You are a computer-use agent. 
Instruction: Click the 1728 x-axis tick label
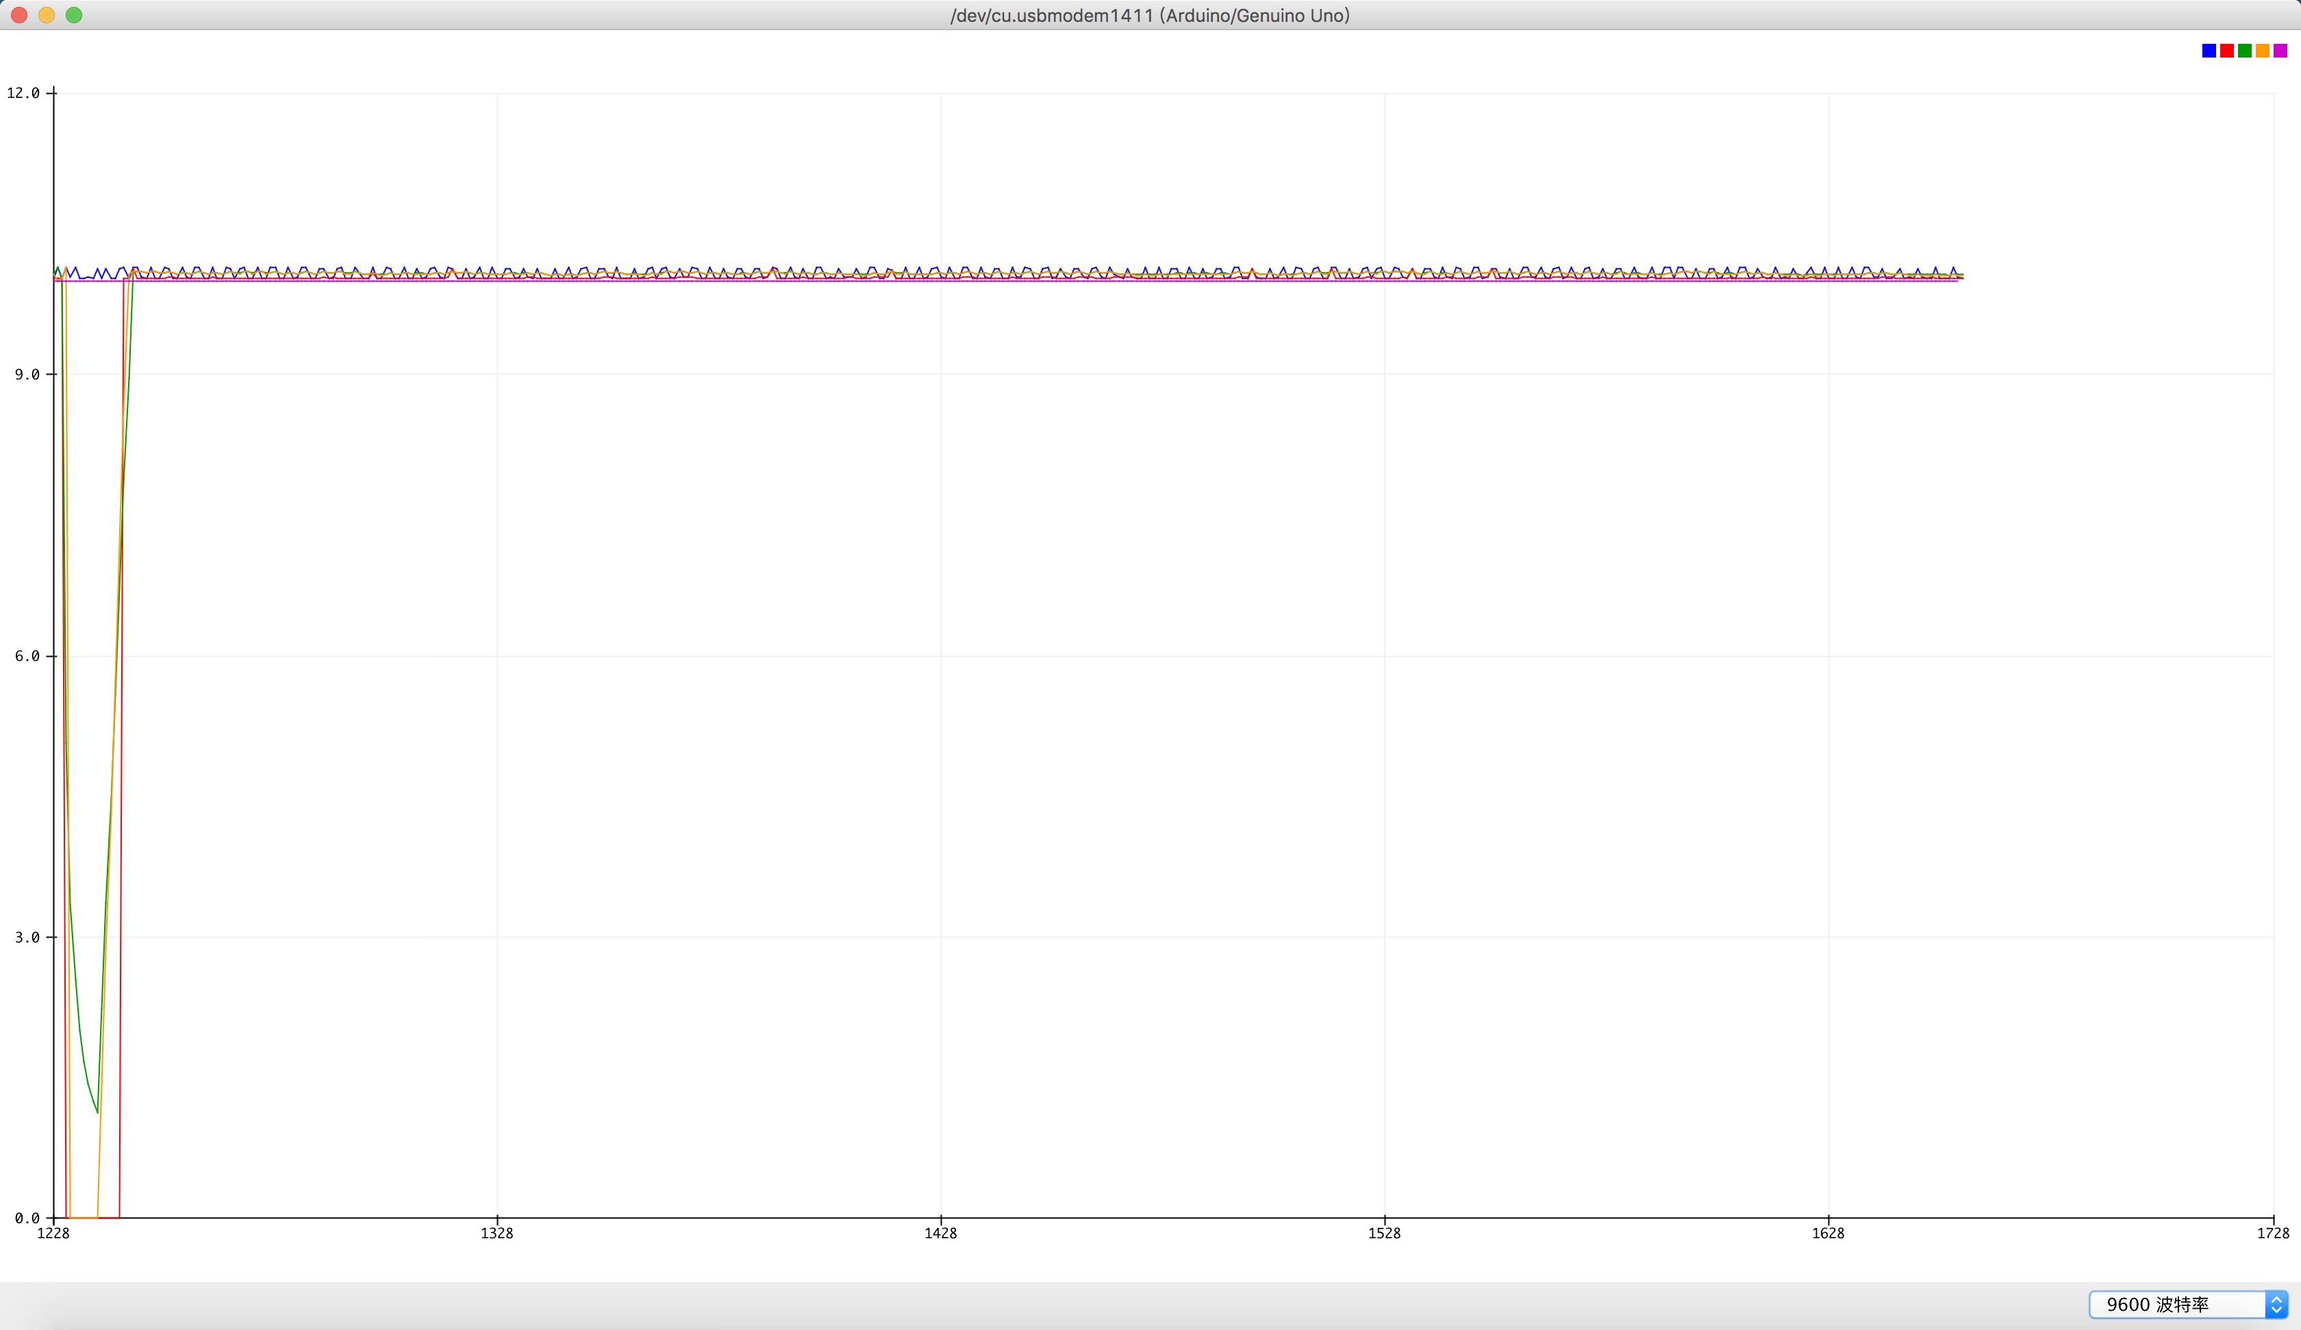tap(2273, 1233)
